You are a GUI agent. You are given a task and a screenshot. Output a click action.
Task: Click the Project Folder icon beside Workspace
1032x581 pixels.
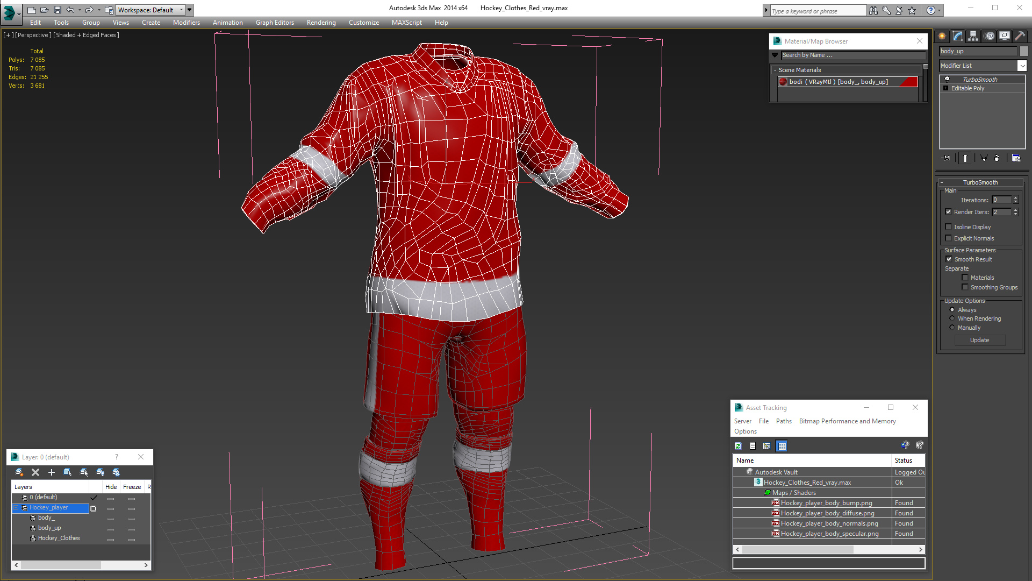tap(109, 10)
